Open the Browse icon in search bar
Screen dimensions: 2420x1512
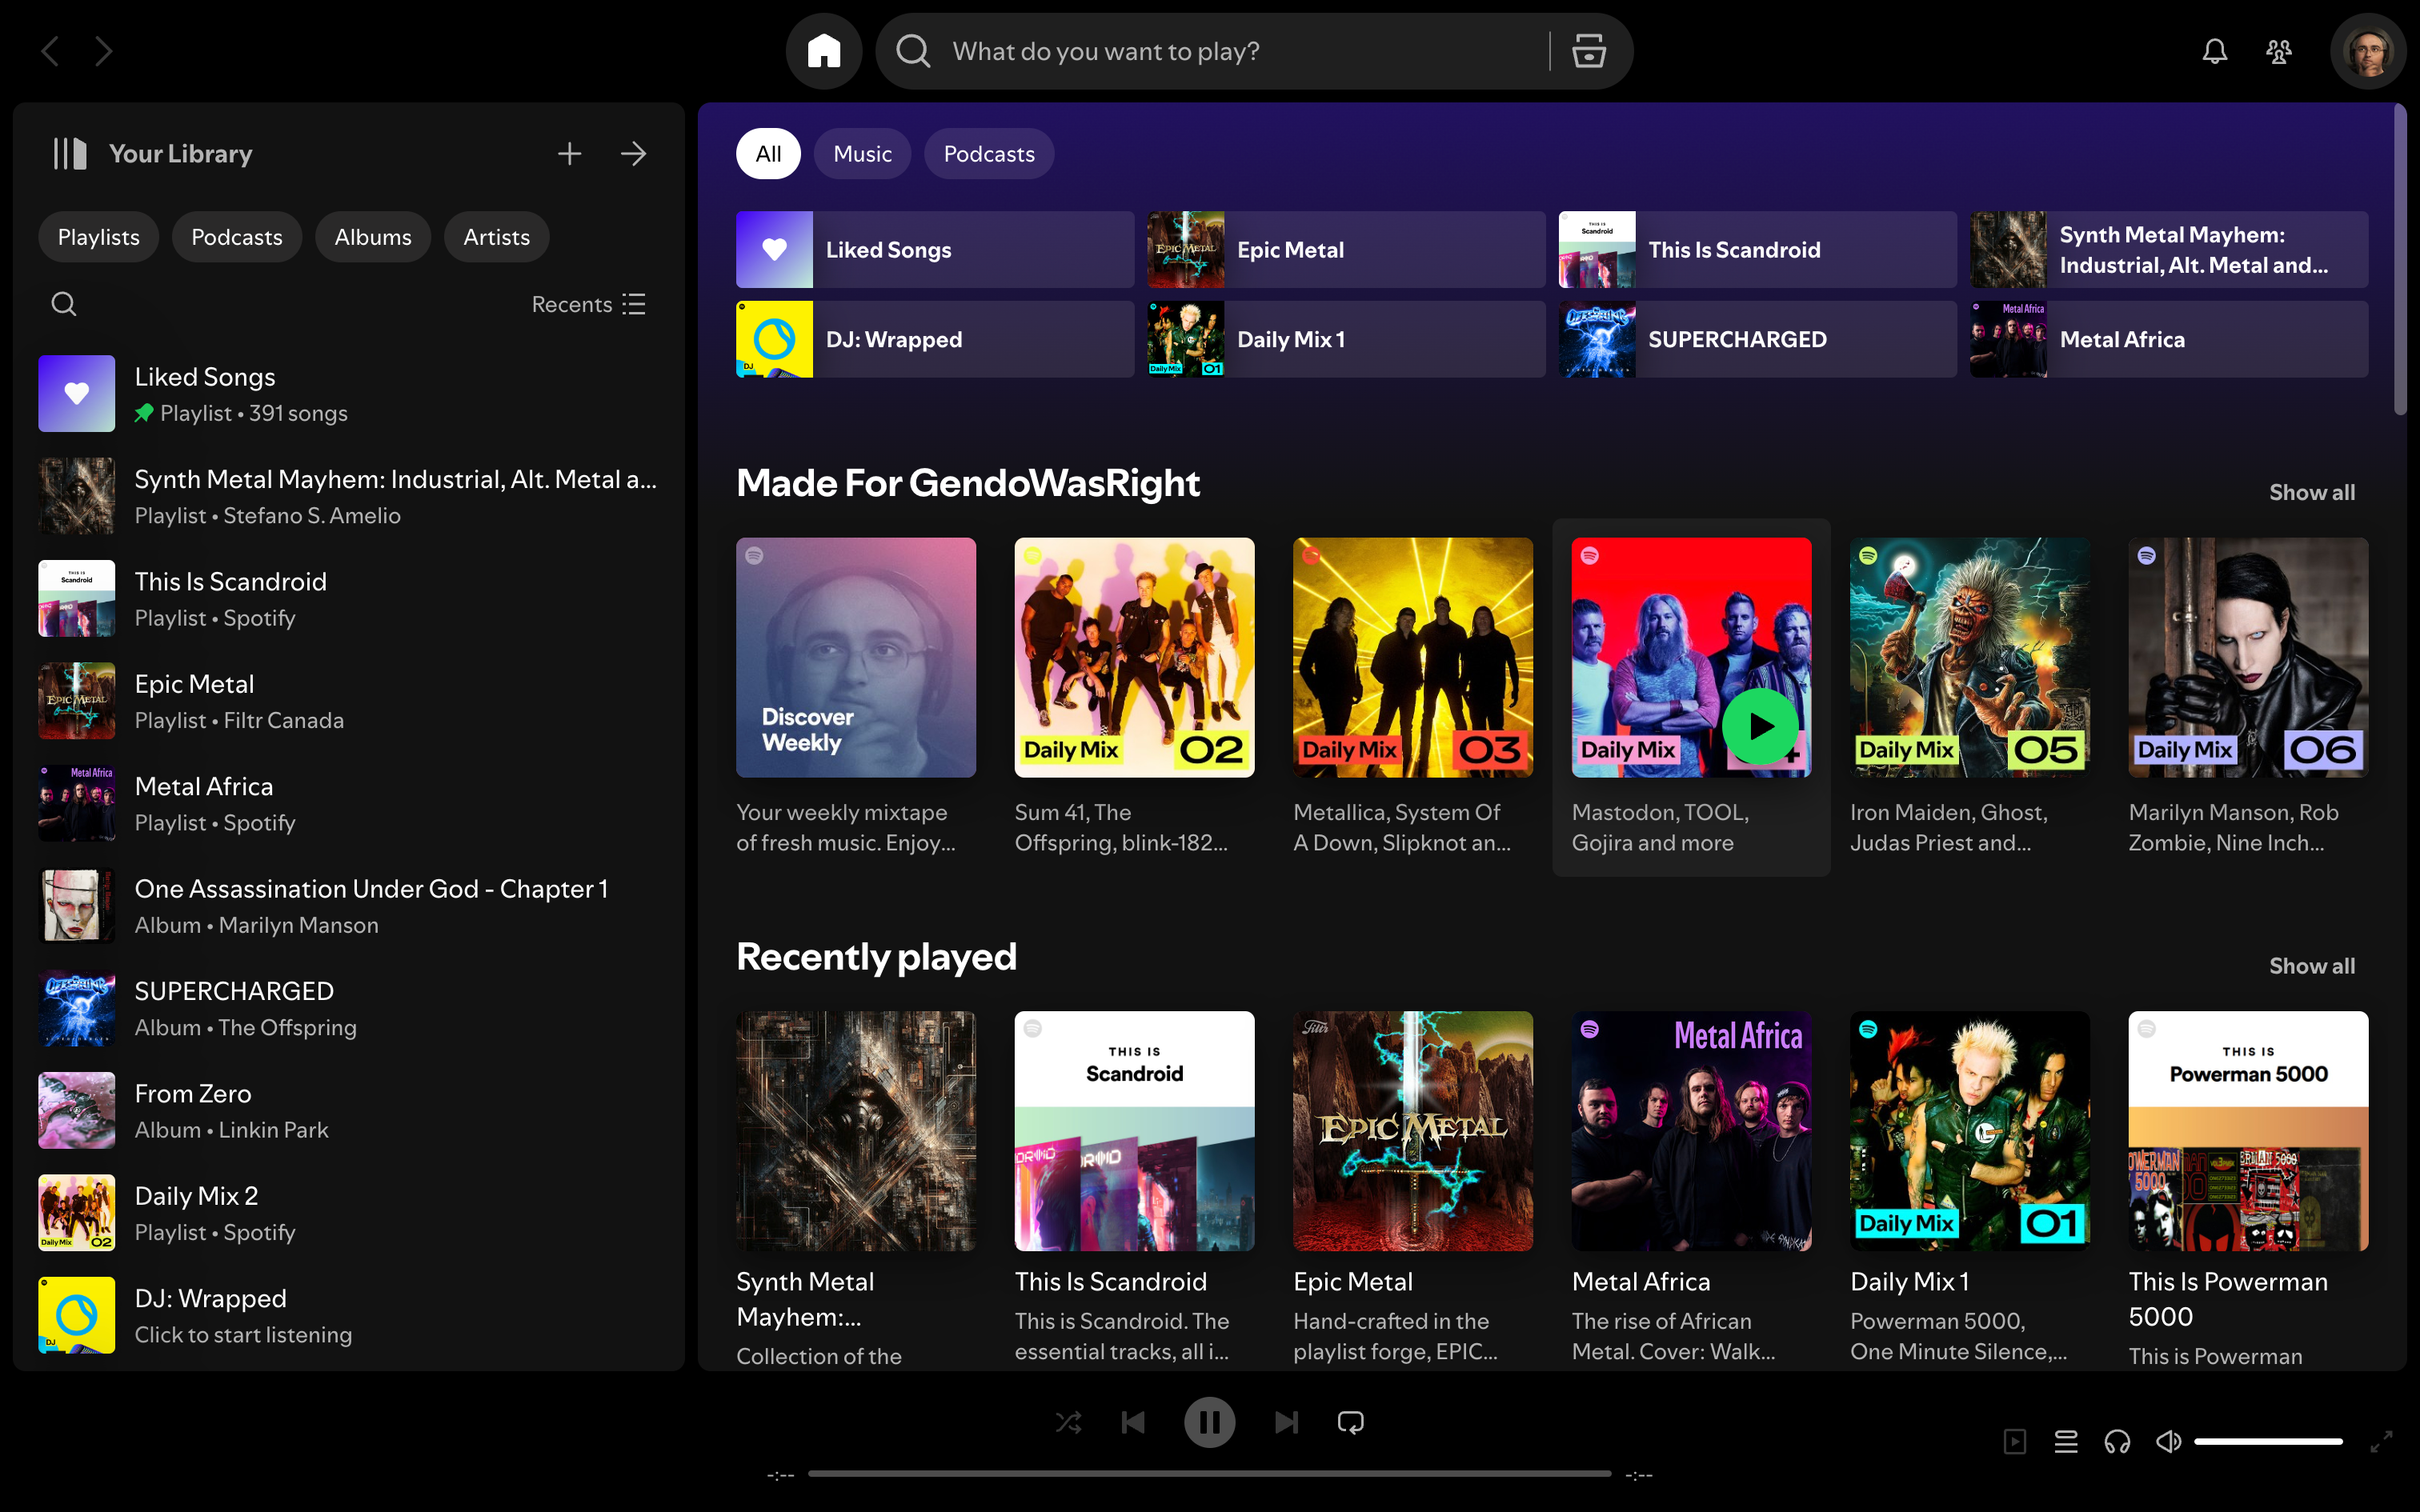[x=1588, y=51]
